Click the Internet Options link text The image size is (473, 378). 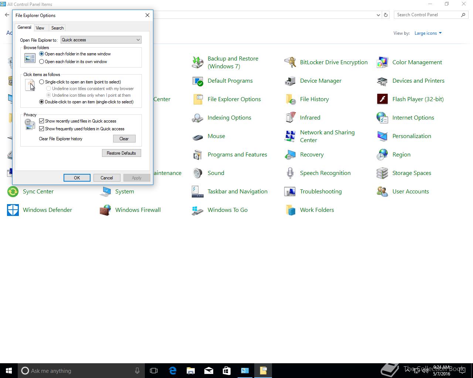[413, 118]
